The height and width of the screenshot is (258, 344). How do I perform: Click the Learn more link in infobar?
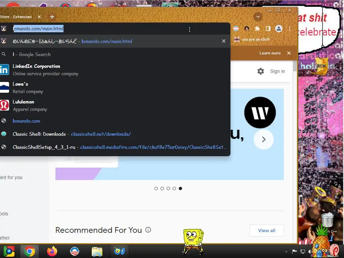[x=270, y=53]
